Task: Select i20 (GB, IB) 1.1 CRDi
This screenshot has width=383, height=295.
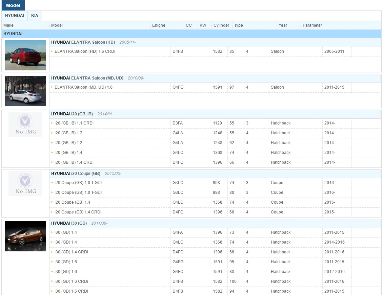Action: click(x=74, y=123)
